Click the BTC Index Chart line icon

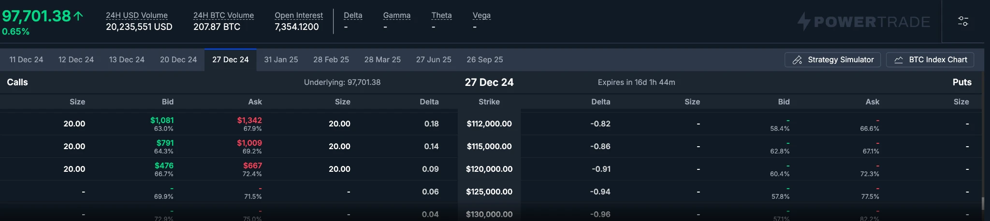click(899, 60)
